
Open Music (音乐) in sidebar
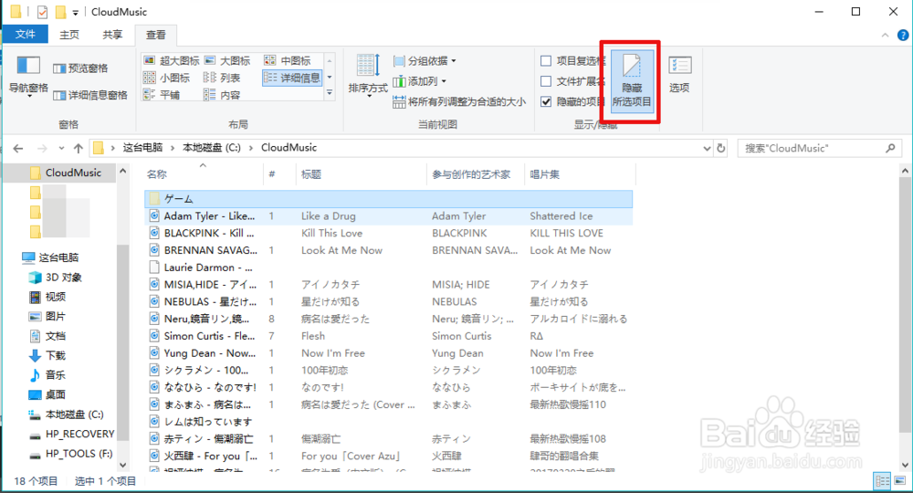(x=47, y=375)
